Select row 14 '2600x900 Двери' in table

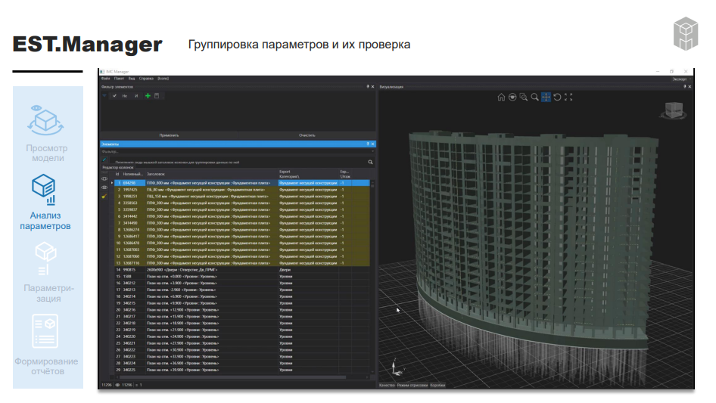click(x=242, y=270)
